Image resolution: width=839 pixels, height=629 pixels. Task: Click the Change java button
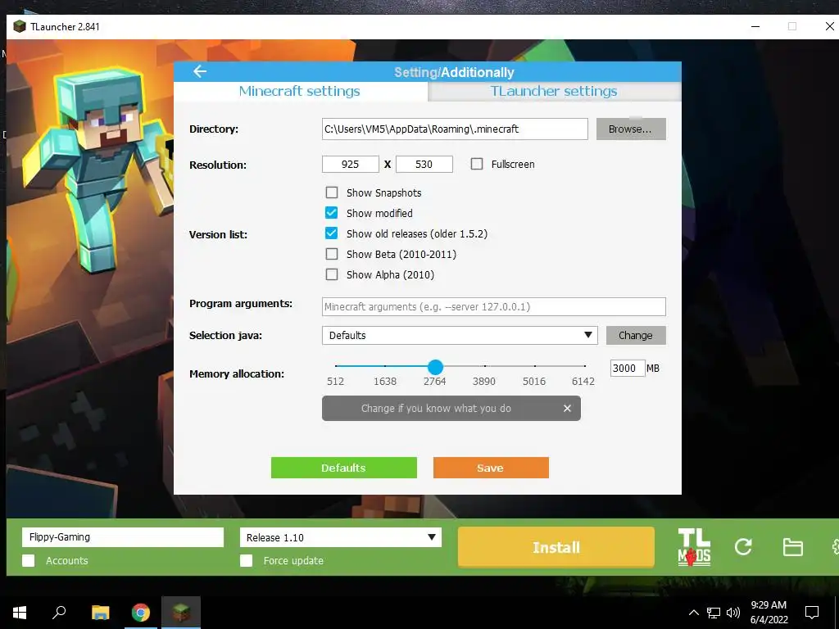coord(636,335)
